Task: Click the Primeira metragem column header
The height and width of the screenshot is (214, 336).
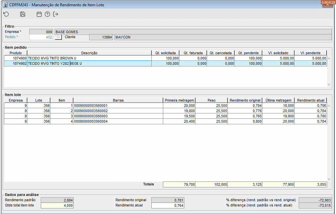Action: 179,100
